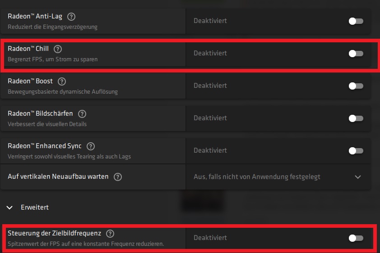Enable the Radeon Anti-Lag toggle
This screenshot has height=253, width=380.
(356, 21)
